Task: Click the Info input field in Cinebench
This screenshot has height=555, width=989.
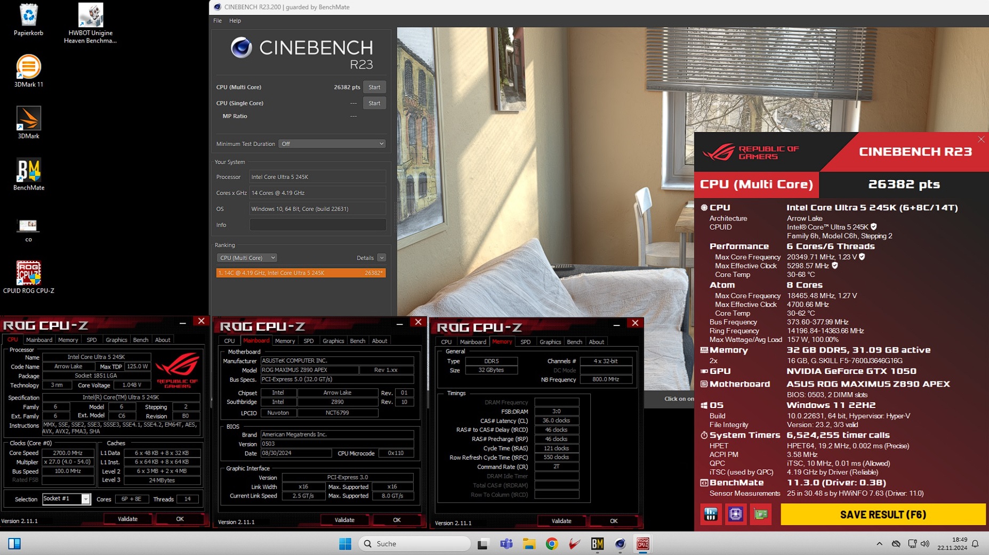Action: (x=318, y=225)
